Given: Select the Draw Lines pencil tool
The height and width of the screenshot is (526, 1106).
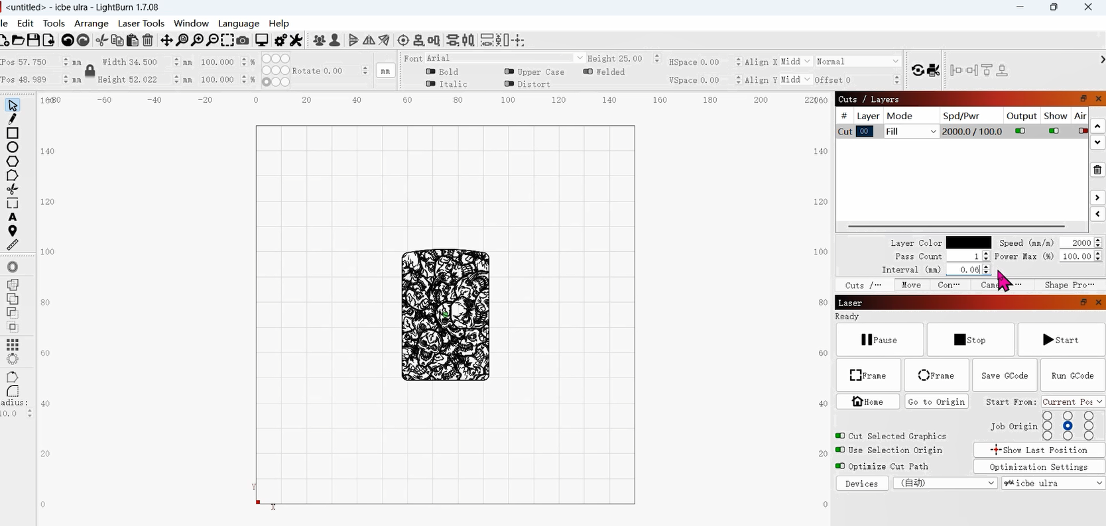Looking at the screenshot, I should [12, 119].
